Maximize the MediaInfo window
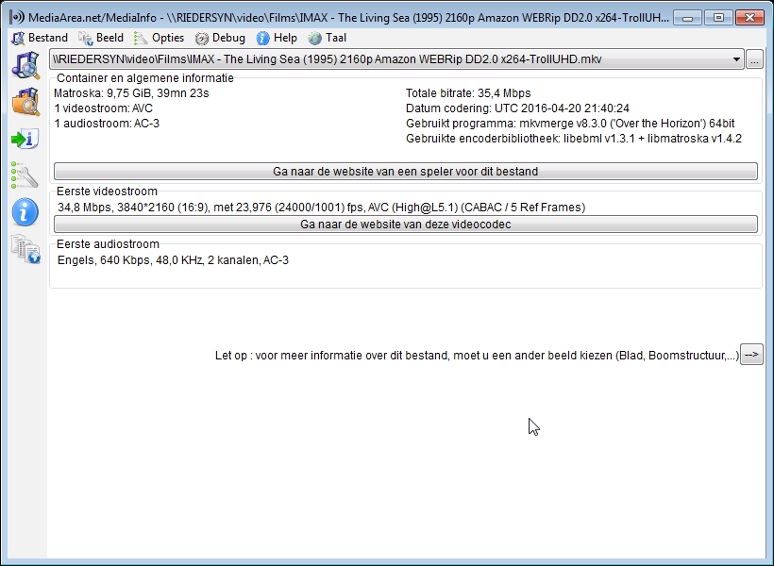This screenshot has width=774, height=566. click(x=718, y=18)
